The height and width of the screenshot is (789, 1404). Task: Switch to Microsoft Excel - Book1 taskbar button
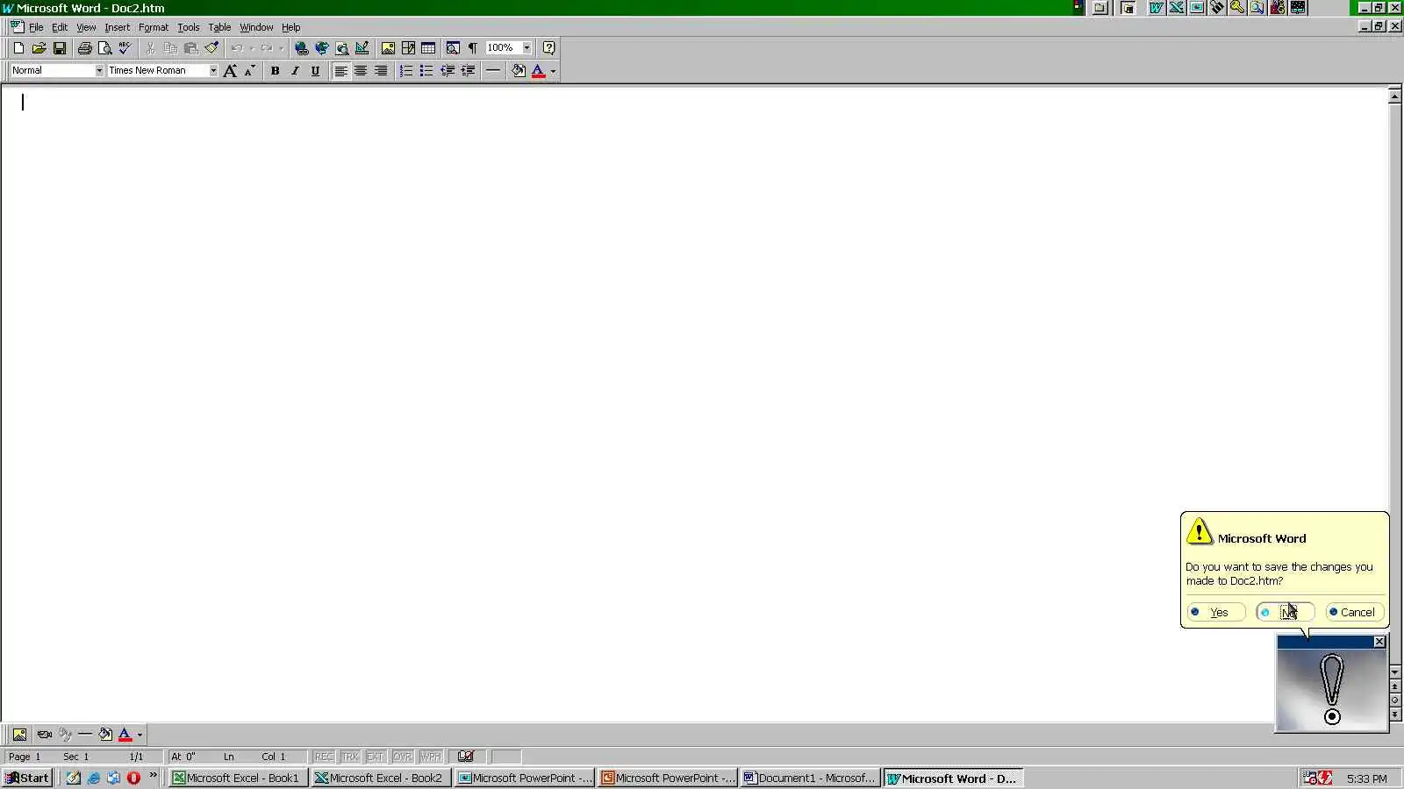[x=237, y=778]
